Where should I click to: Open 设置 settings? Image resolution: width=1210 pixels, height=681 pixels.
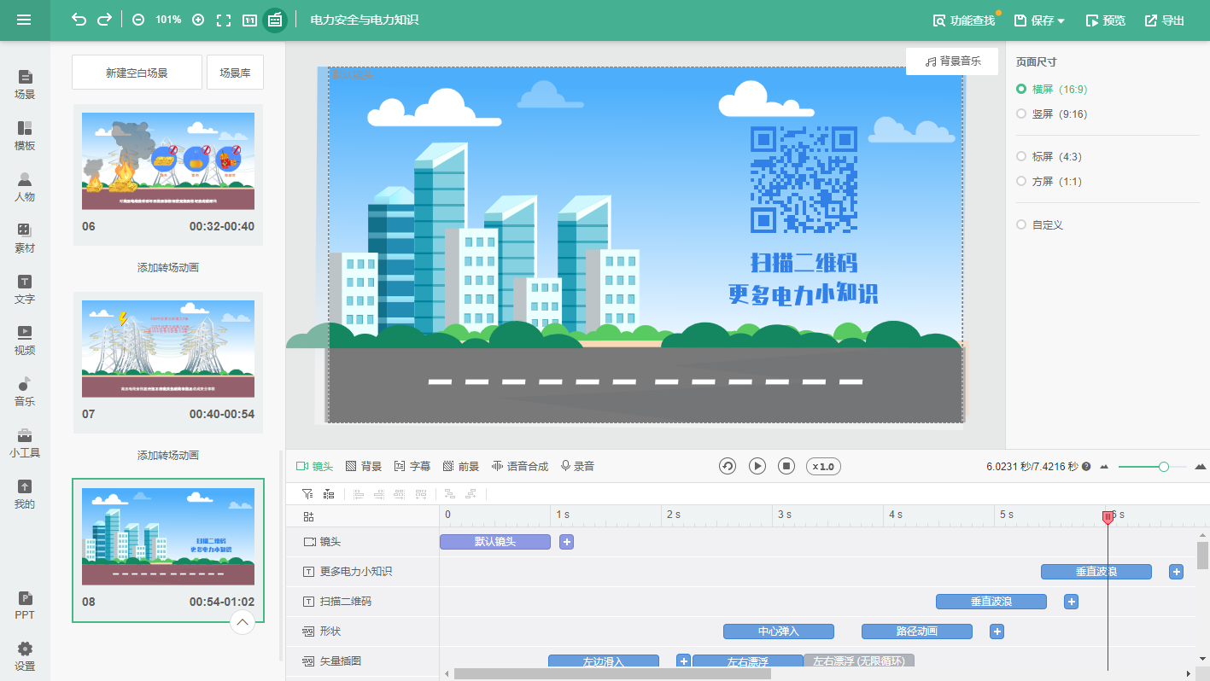point(25,656)
